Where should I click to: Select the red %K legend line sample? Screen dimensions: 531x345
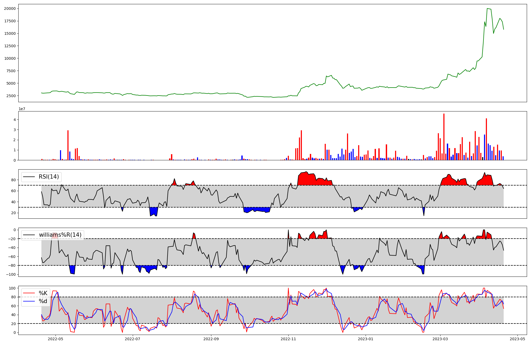click(29, 293)
